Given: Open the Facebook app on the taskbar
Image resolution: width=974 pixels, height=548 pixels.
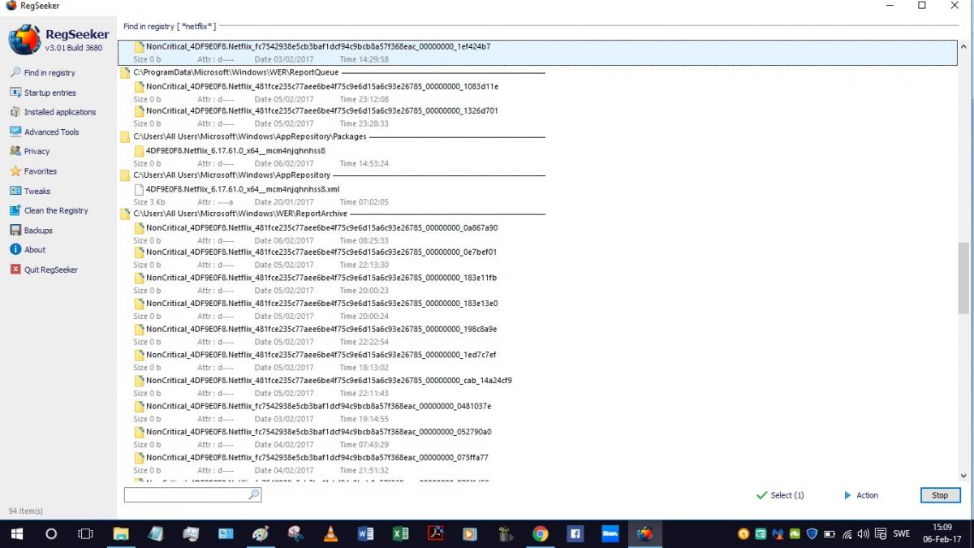Looking at the screenshot, I should (575, 533).
